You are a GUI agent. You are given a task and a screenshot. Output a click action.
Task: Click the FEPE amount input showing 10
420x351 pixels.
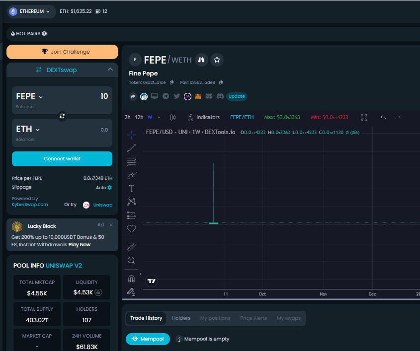click(104, 96)
